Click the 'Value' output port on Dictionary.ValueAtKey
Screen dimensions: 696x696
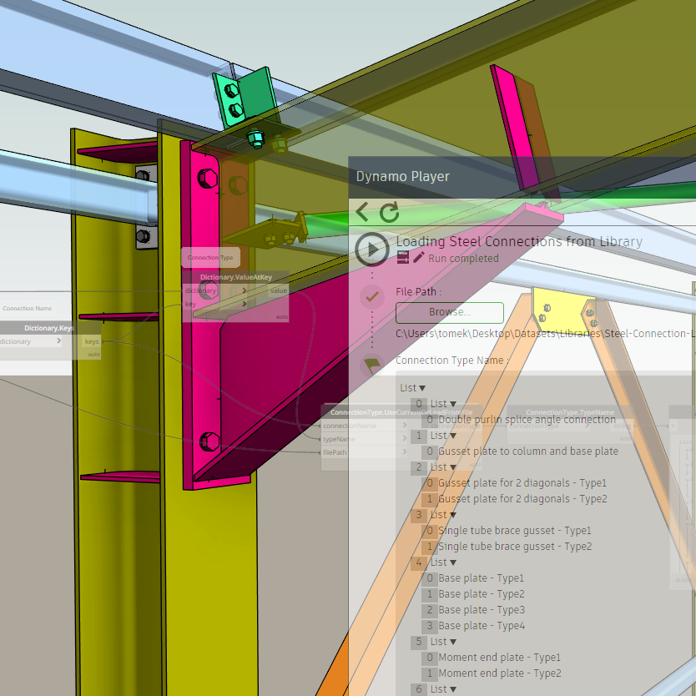(x=278, y=290)
